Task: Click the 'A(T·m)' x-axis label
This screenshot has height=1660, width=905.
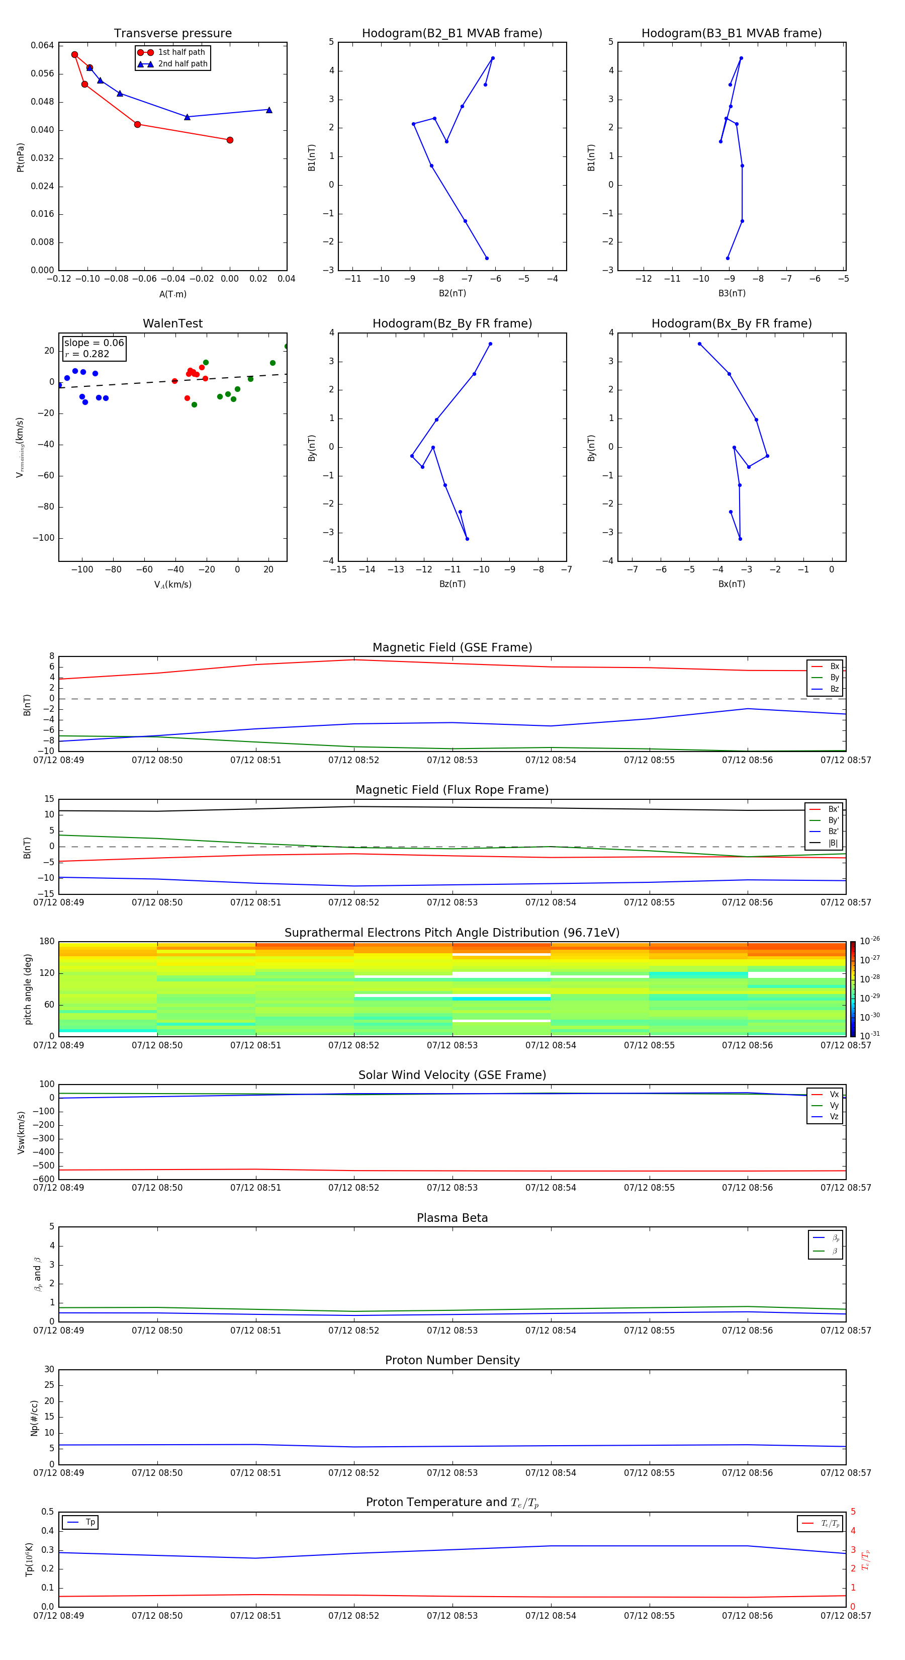Action: 172,294
